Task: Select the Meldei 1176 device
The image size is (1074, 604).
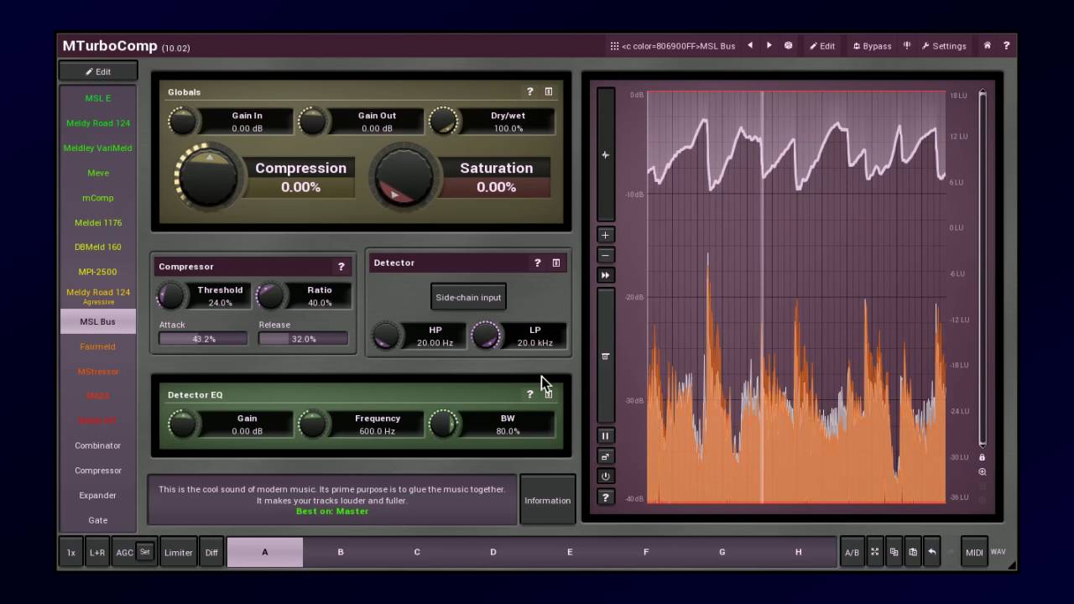Action: coord(98,222)
